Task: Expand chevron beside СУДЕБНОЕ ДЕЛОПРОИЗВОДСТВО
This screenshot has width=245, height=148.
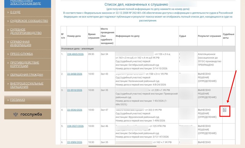Action: (8, 29)
